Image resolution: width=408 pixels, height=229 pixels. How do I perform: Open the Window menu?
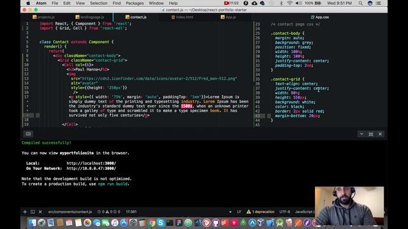pos(156,3)
